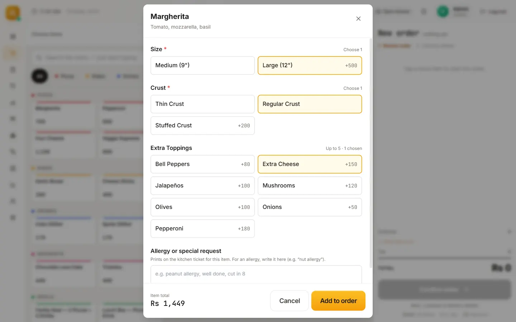The image size is (516, 322).
Task: Click the Item total Rs 1,449
Action: click(x=168, y=300)
